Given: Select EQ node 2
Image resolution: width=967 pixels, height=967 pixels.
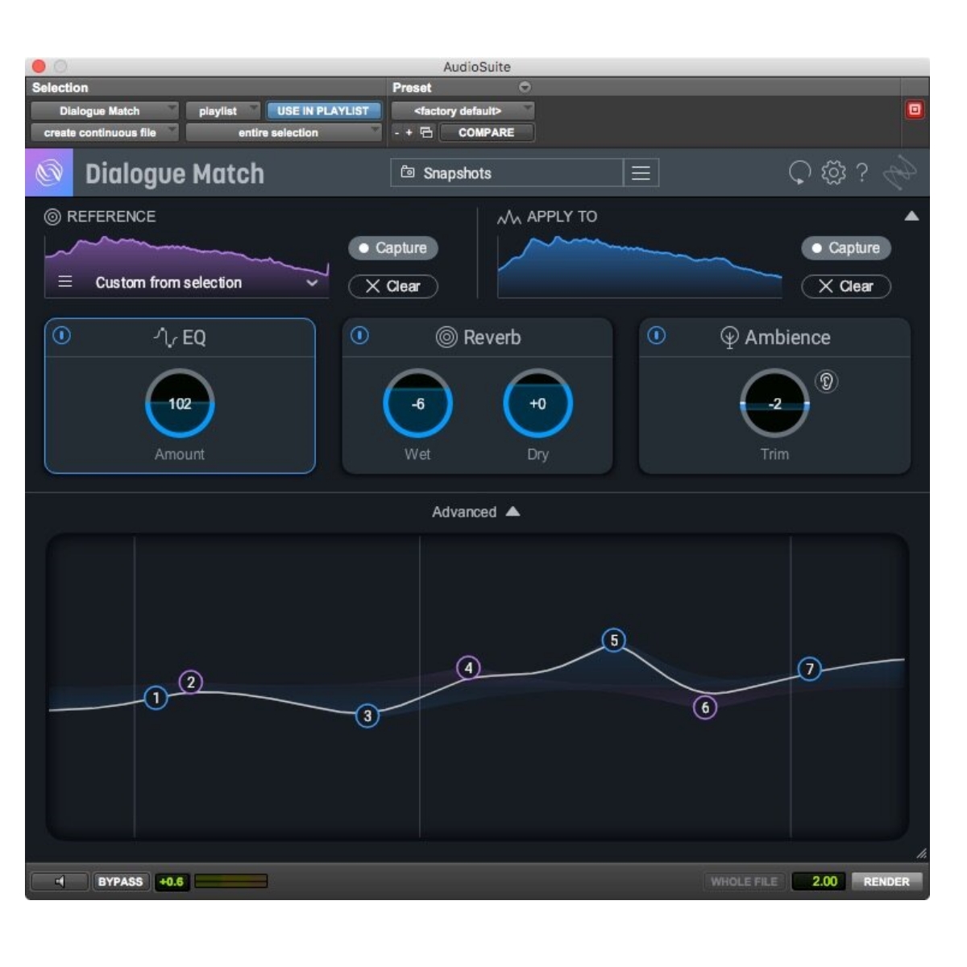Looking at the screenshot, I should pos(191,683).
